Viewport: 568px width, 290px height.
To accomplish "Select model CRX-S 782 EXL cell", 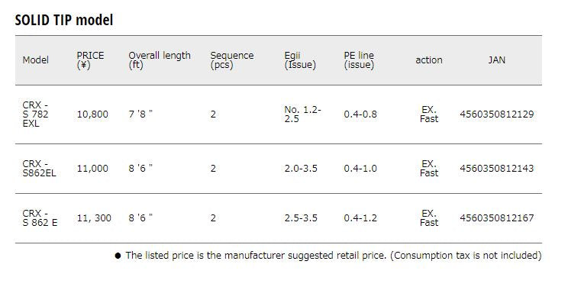I will [35, 114].
